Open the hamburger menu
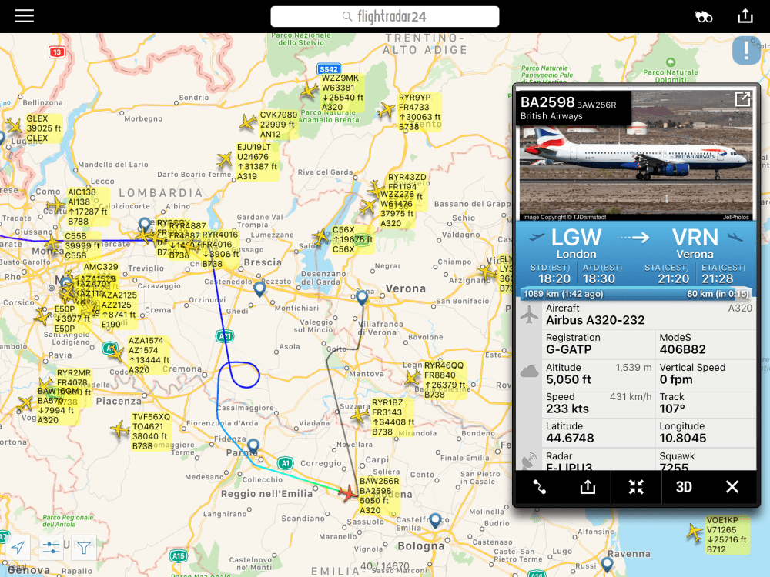Screen dimensions: 770x577 click(24, 15)
